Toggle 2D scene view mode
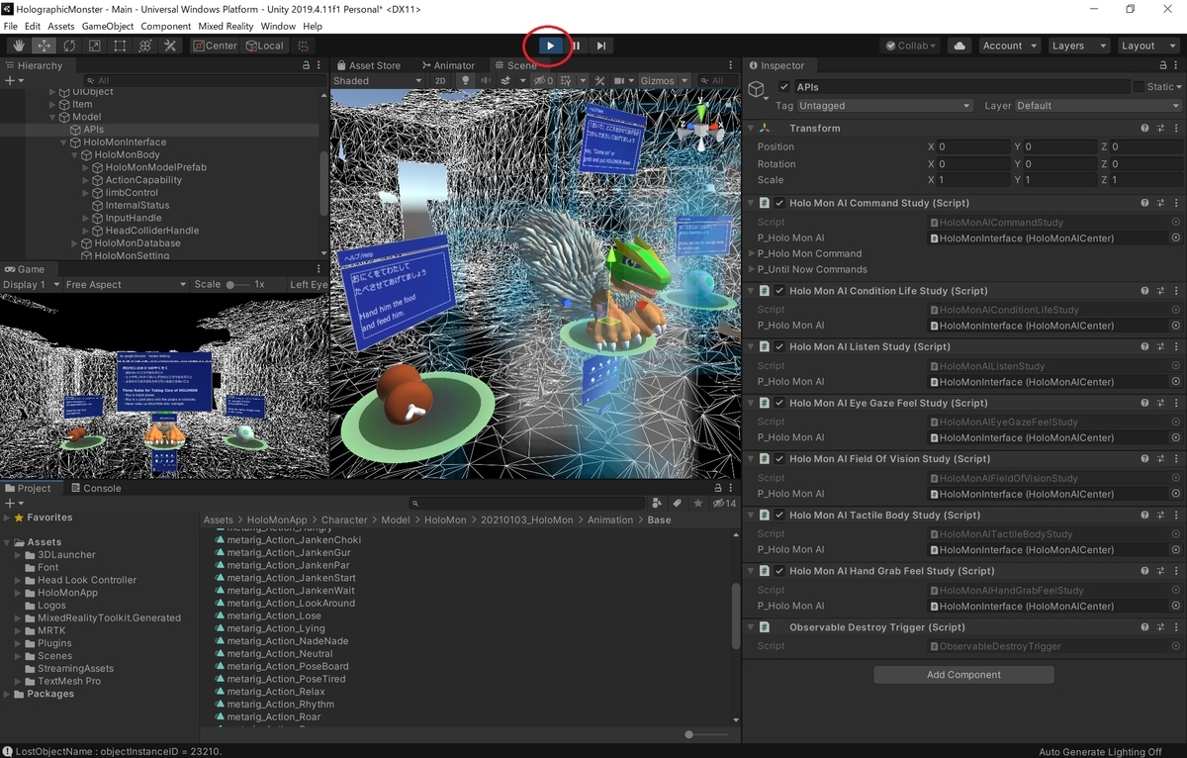This screenshot has width=1187, height=758. (x=441, y=81)
